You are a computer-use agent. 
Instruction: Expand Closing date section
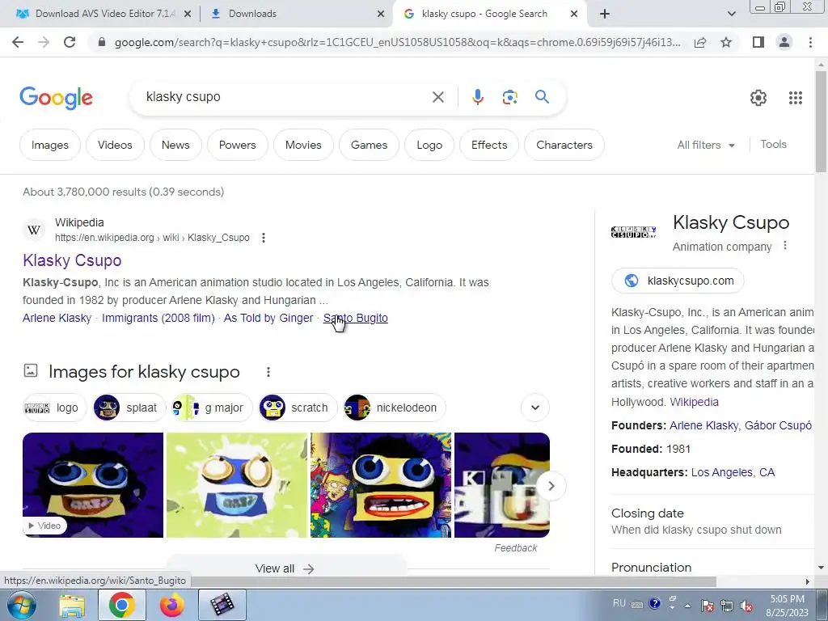[713, 522]
